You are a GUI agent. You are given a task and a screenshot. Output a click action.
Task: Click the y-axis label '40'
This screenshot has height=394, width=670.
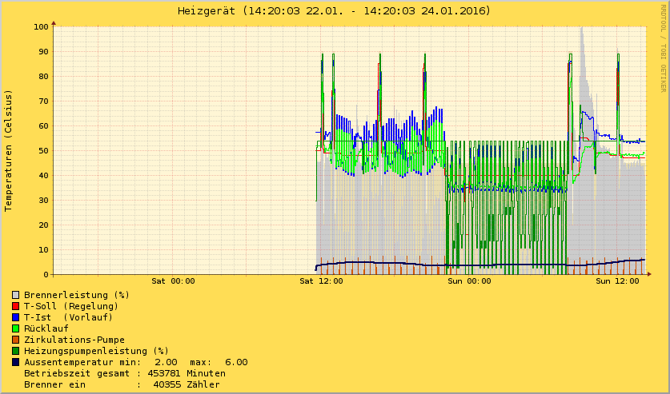pos(43,175)
